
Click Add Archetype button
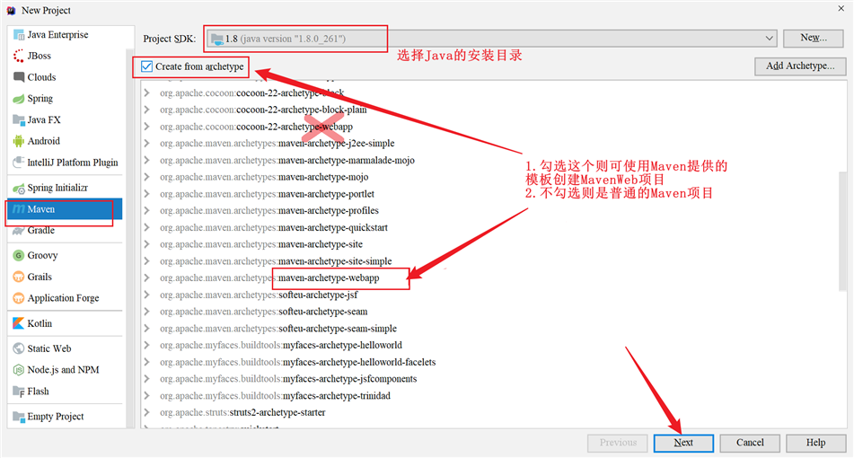pyautogui.click(x=800, y=66)
